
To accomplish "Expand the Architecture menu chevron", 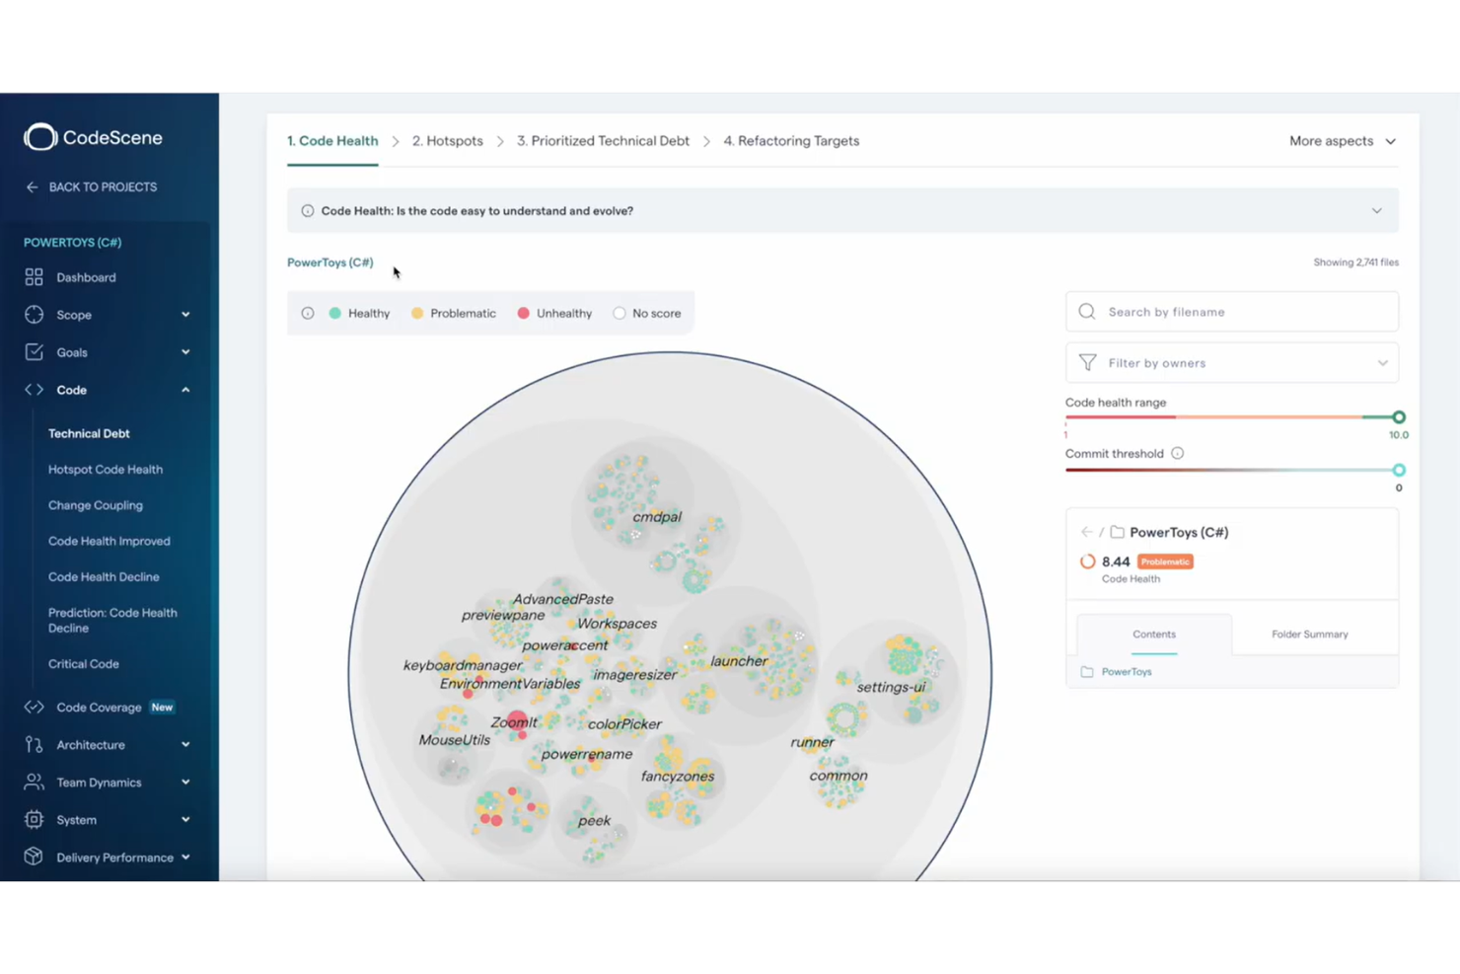I will 185,745.
